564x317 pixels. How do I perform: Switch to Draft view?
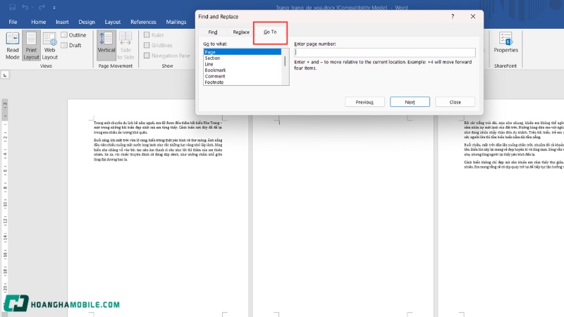point(71,45)
